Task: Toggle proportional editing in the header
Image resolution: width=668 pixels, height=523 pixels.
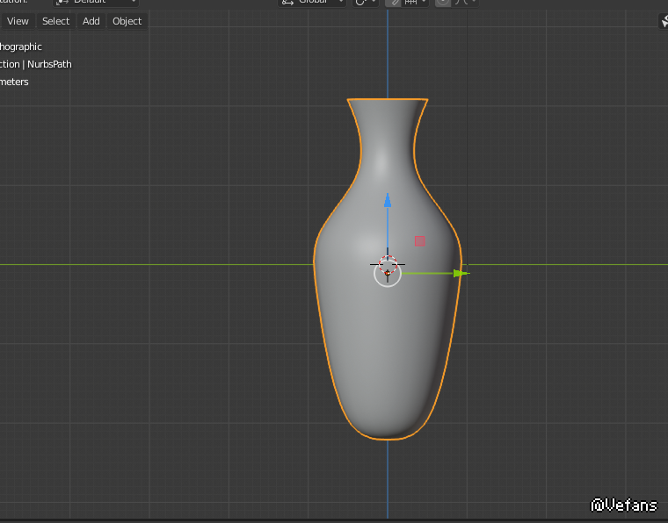Action: (x=443, y=3)
